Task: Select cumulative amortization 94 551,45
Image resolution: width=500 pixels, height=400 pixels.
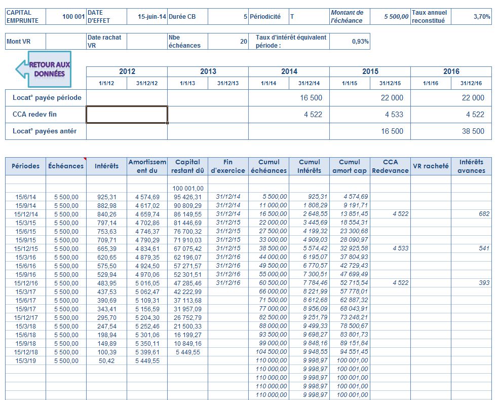Action: [x=350, y=352]
